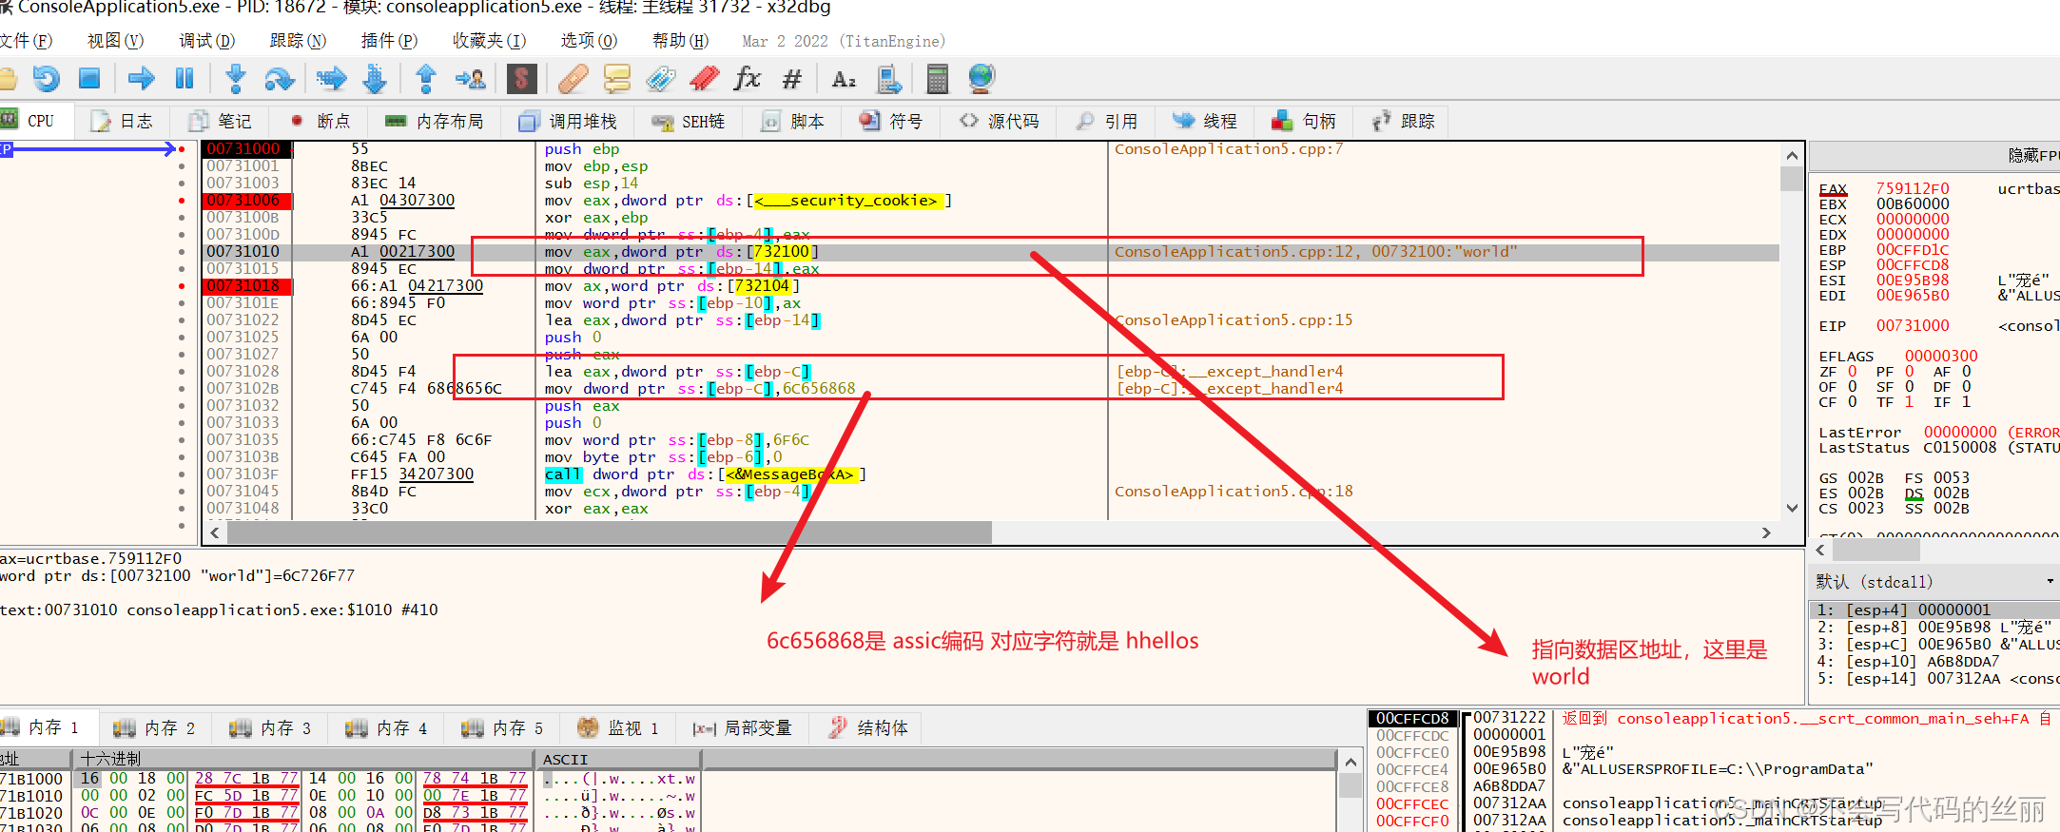The image size is (2060, 832).
Task: Stop debugging with the blue square icon
Action: coord(89,79)
